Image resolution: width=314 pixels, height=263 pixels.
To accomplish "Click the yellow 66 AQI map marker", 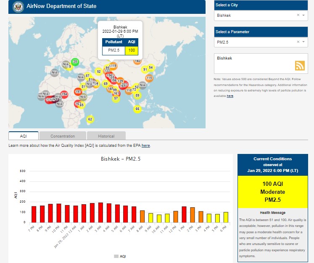I will tap(137, 109).
